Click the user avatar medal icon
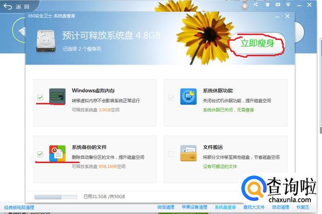Image resolution: width=322 pixels, height=214 pixels. coord(245,6)
